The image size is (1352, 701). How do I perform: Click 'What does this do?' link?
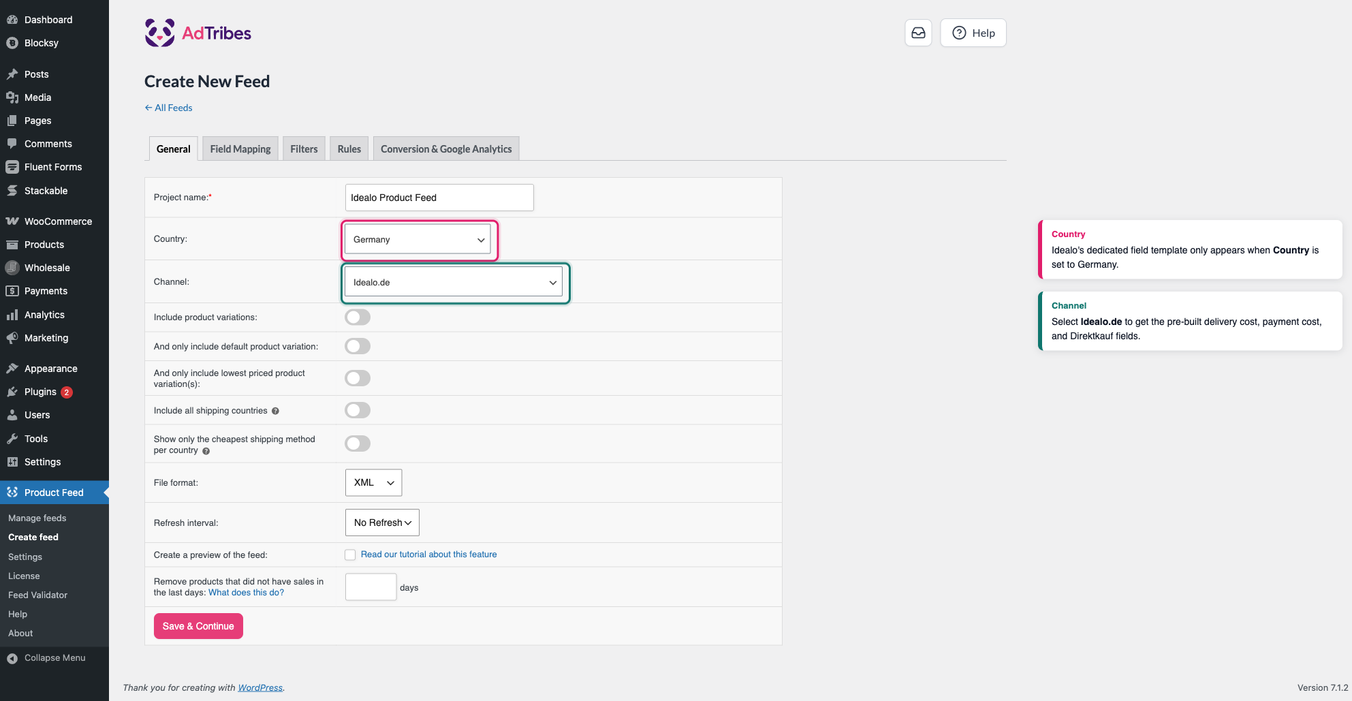click(x=246, y=593)
